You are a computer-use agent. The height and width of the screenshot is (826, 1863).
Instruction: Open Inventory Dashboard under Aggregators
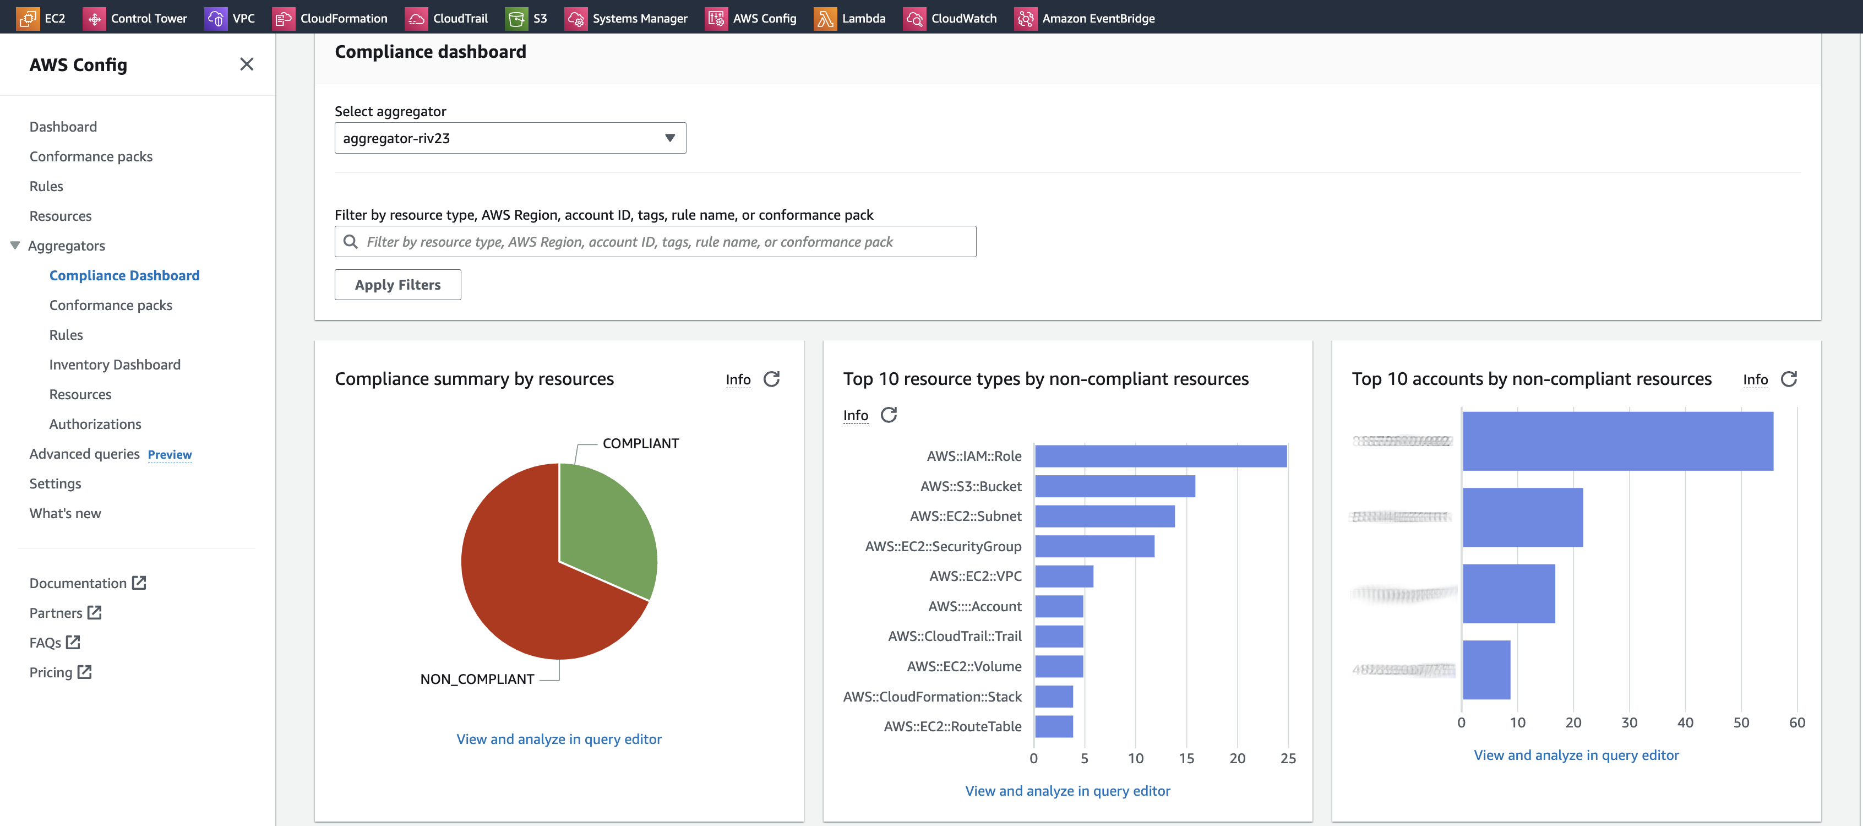(115, 364)
